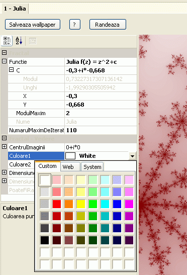
Task: Pick the black color swatch
Action: tap(45, 240)
